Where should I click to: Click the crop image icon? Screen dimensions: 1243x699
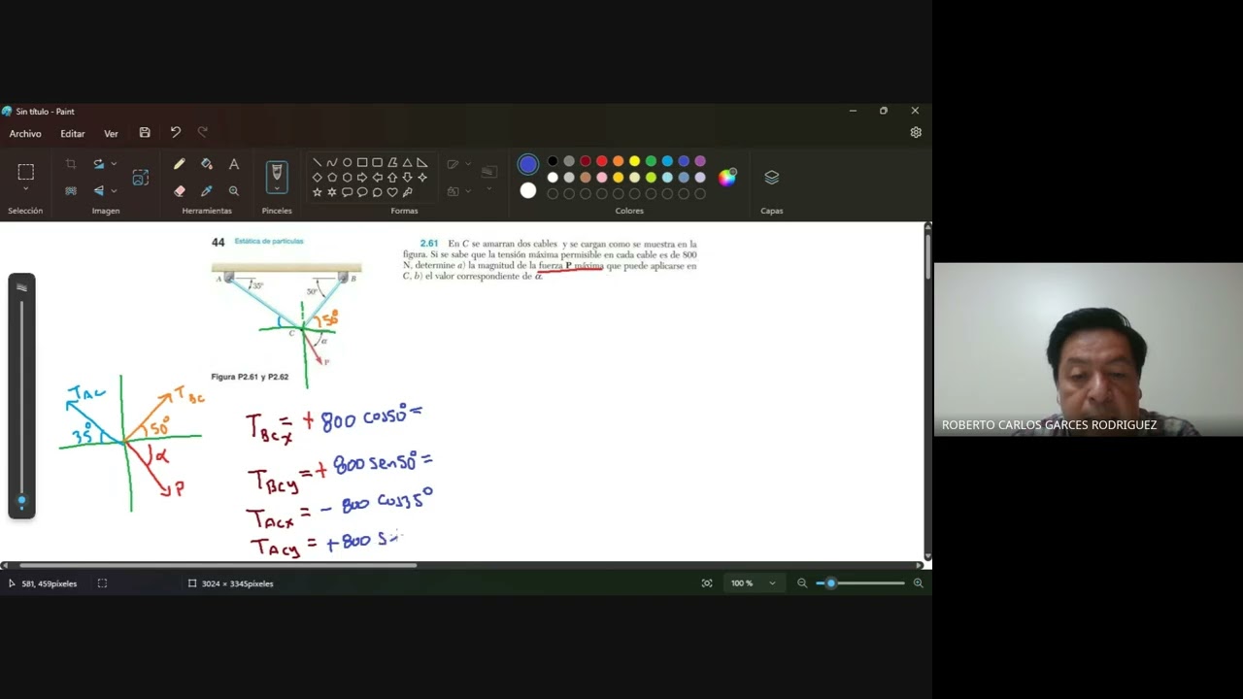pyautogui.click(x=71, y=164)
